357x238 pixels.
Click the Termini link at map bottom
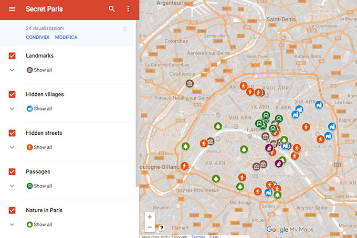(198, 236)
